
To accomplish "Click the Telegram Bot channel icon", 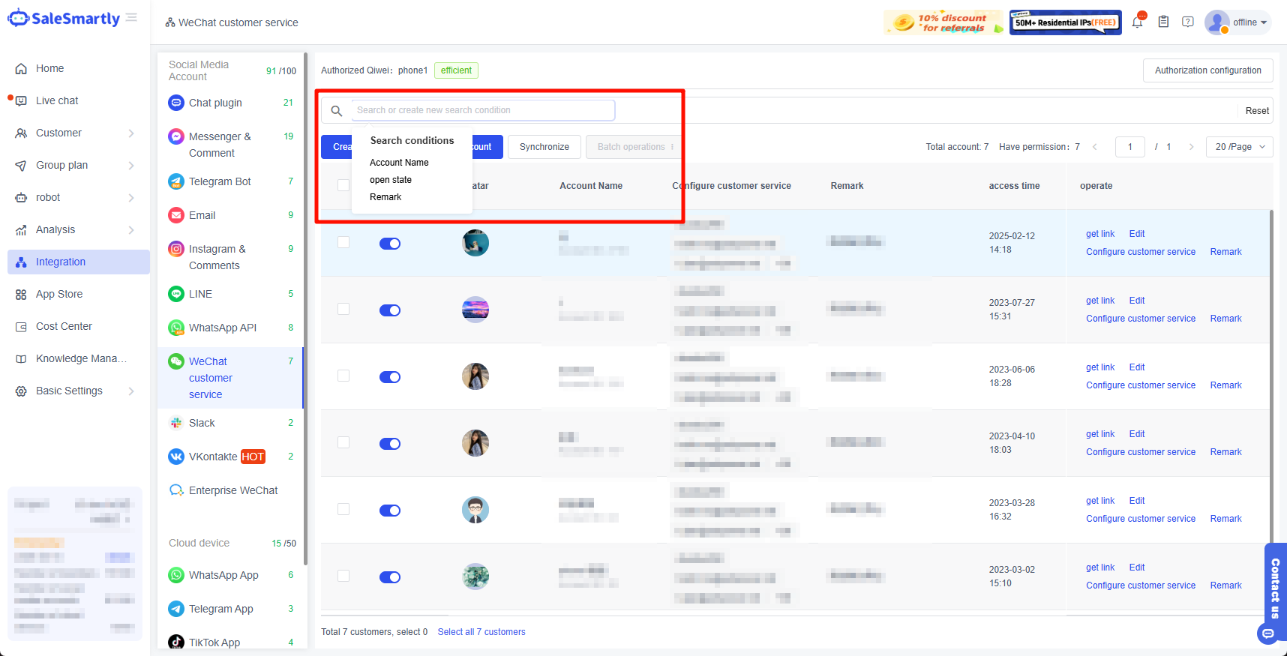I will tap(176, 181).
